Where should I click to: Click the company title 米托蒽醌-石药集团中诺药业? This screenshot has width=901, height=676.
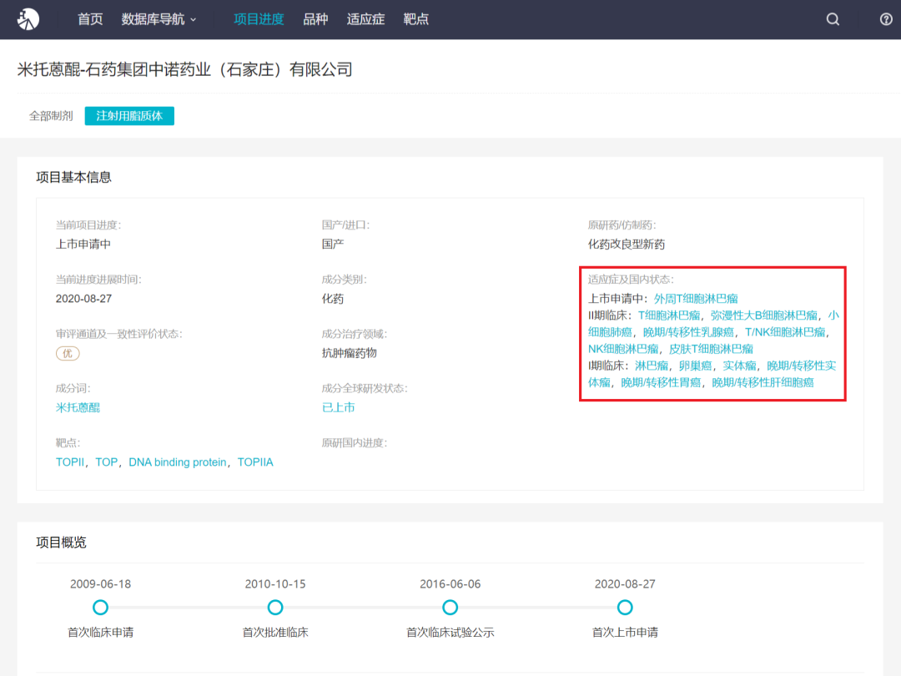point(184,69)
